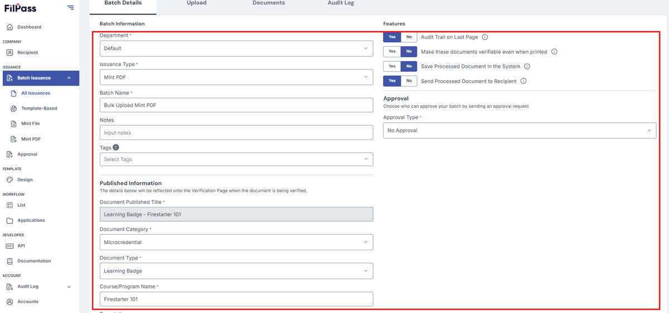Open the Accounts page link
Screen dimensions: 669x313
pyautogui.click(x=28, y=301)
